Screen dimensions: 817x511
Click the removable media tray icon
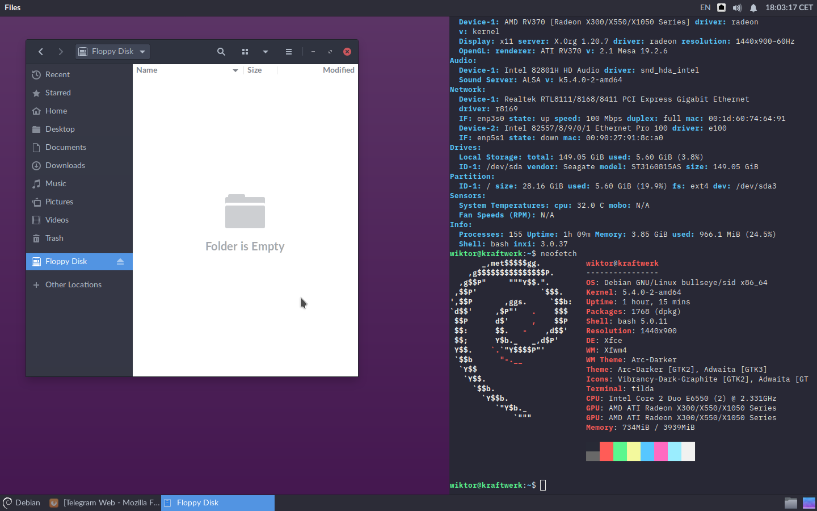[x=721, y=7]
